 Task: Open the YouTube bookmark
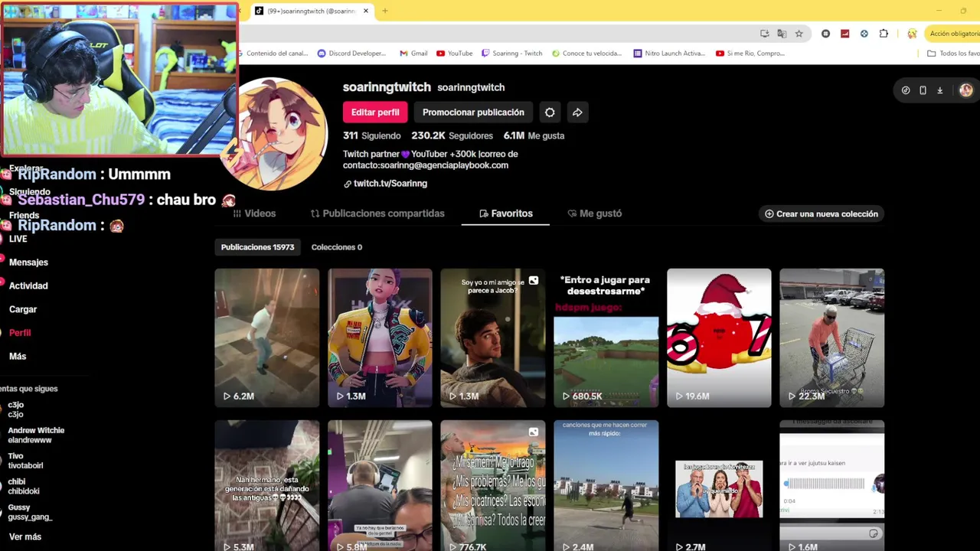pyautogui.click(x=454, y=54)
